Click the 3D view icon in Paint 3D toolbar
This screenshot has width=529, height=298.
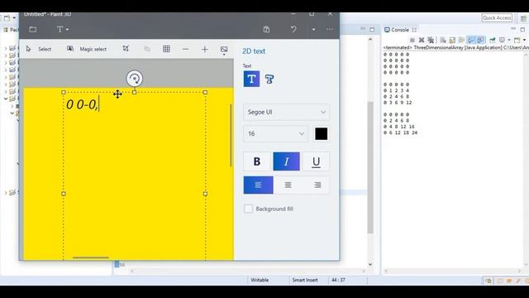(147, 49)
